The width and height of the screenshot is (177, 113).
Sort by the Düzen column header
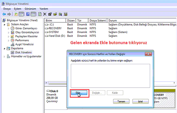tap(71, 20)
